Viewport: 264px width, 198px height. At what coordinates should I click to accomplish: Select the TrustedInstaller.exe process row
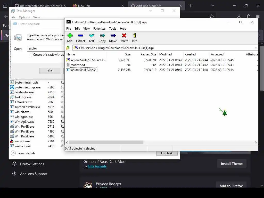[37, 107]
